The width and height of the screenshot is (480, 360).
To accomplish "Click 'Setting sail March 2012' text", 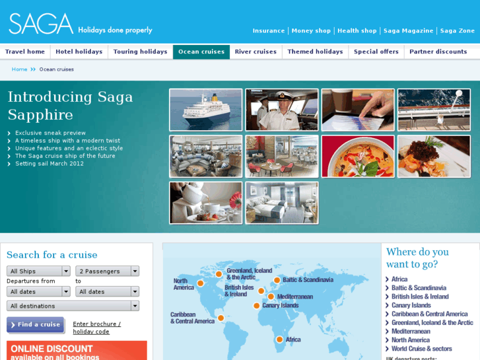I will (x=50, y=164).
